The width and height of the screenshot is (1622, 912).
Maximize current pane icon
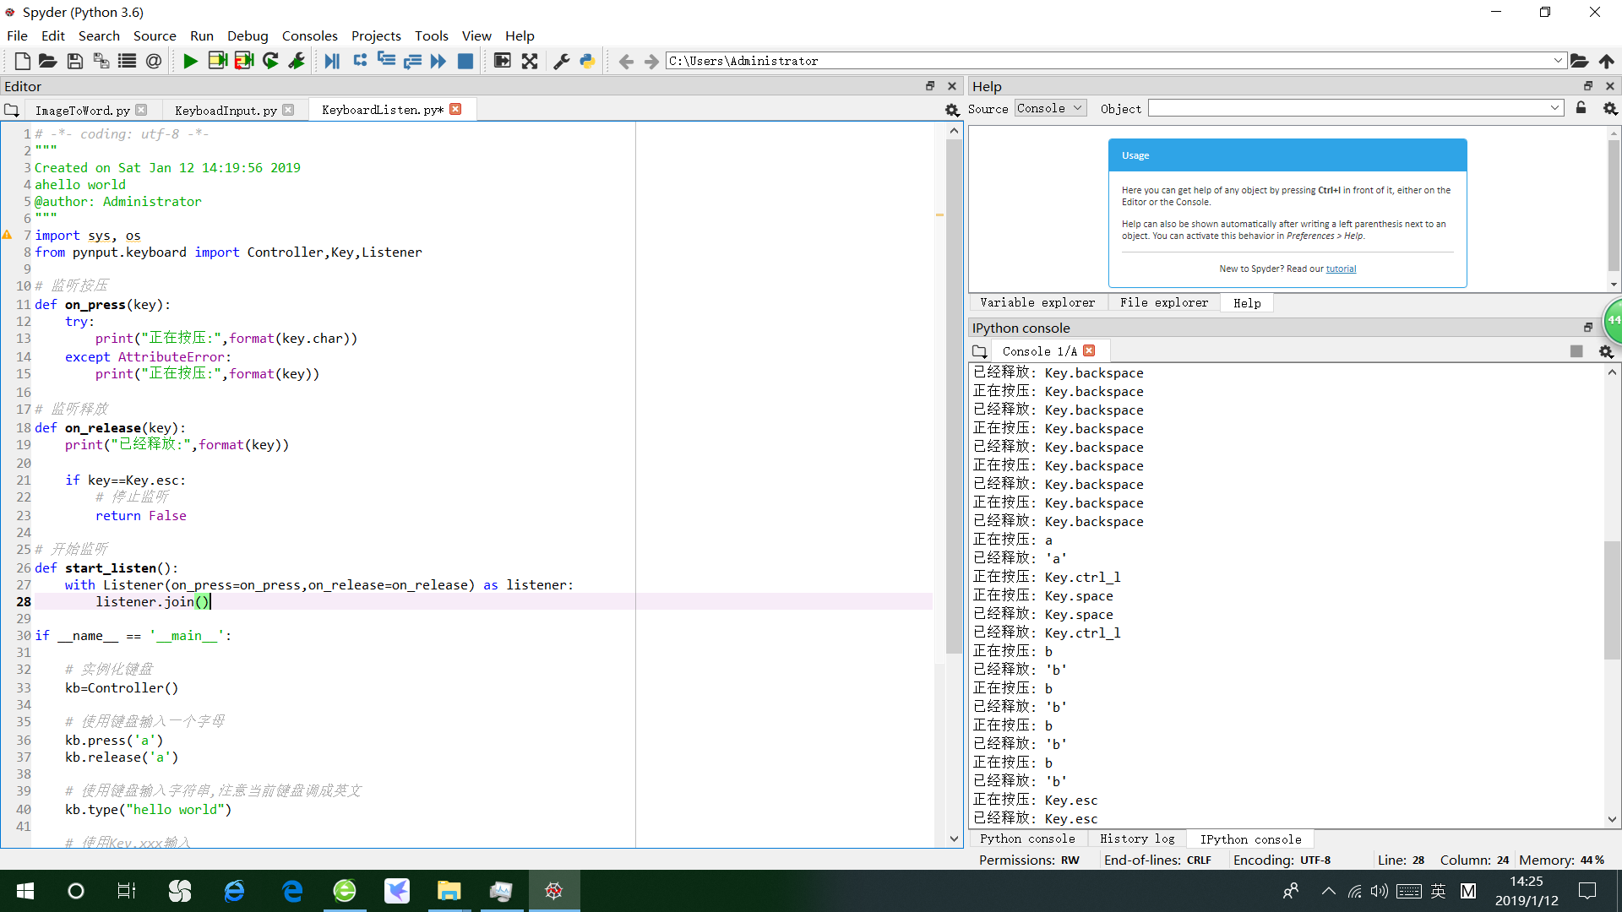(502, 61)
